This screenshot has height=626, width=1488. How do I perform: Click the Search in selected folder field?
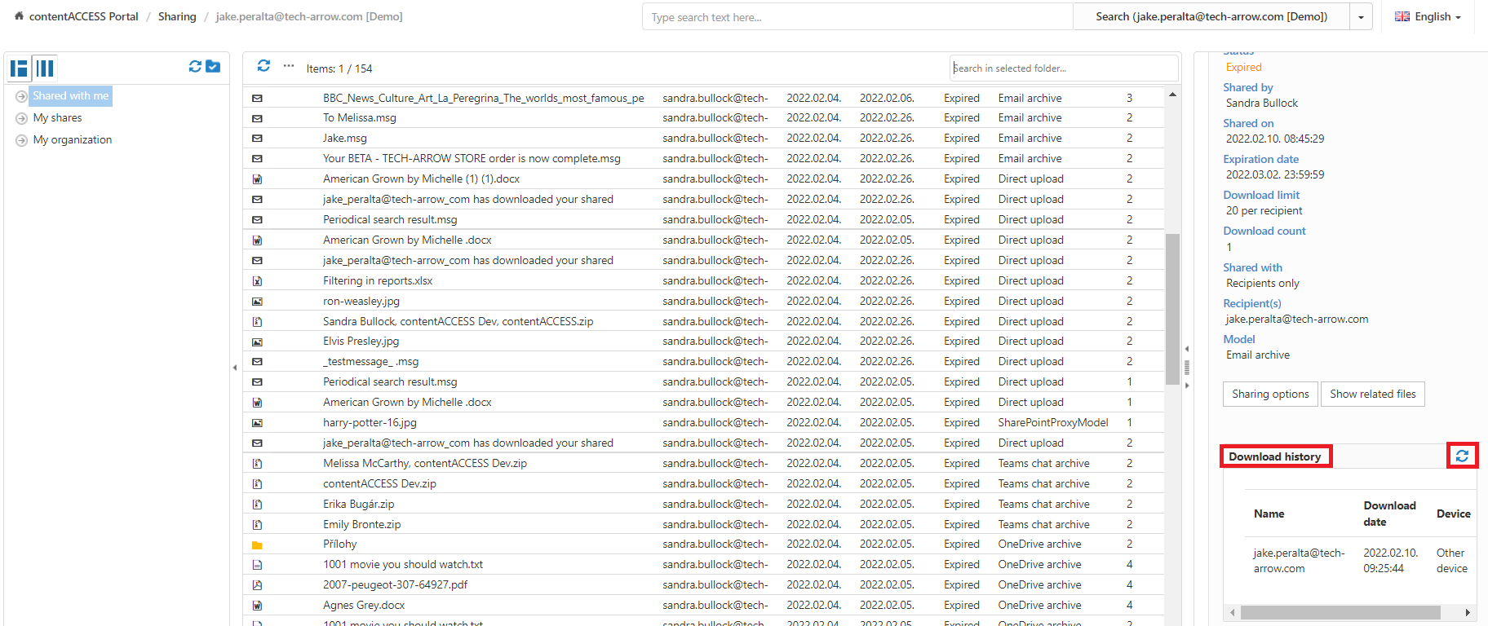coord(1063,68)
